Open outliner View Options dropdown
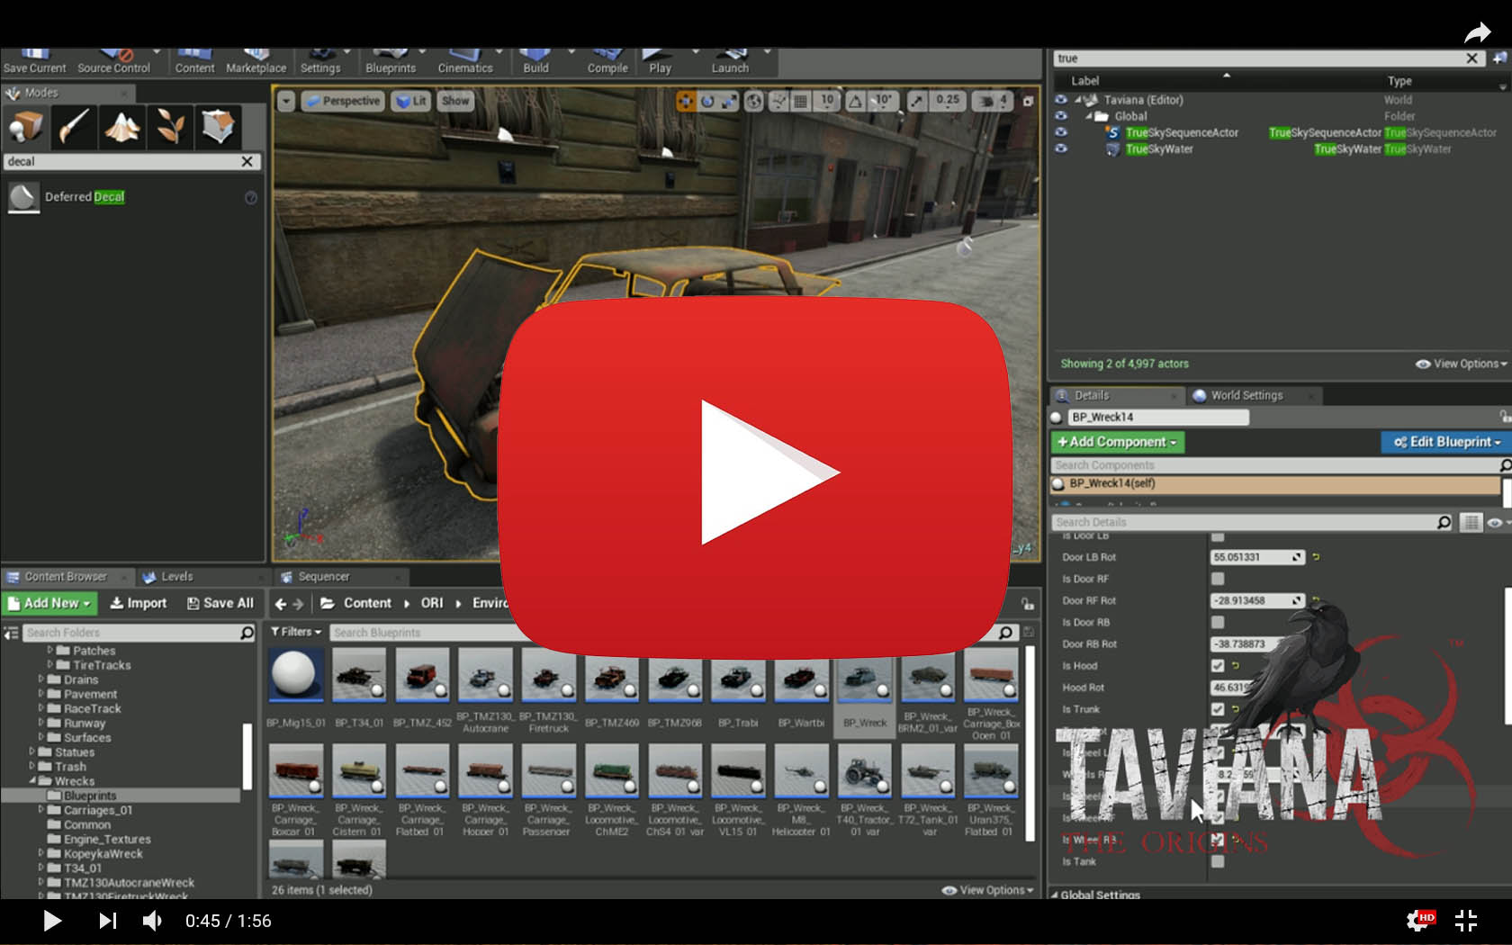The image size is (1512, 945). (1461, 364)
